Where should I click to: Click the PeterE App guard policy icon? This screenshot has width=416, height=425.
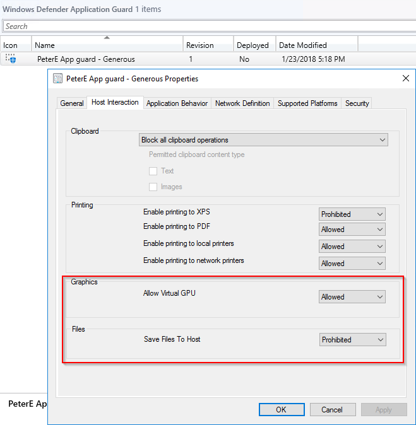10,59
